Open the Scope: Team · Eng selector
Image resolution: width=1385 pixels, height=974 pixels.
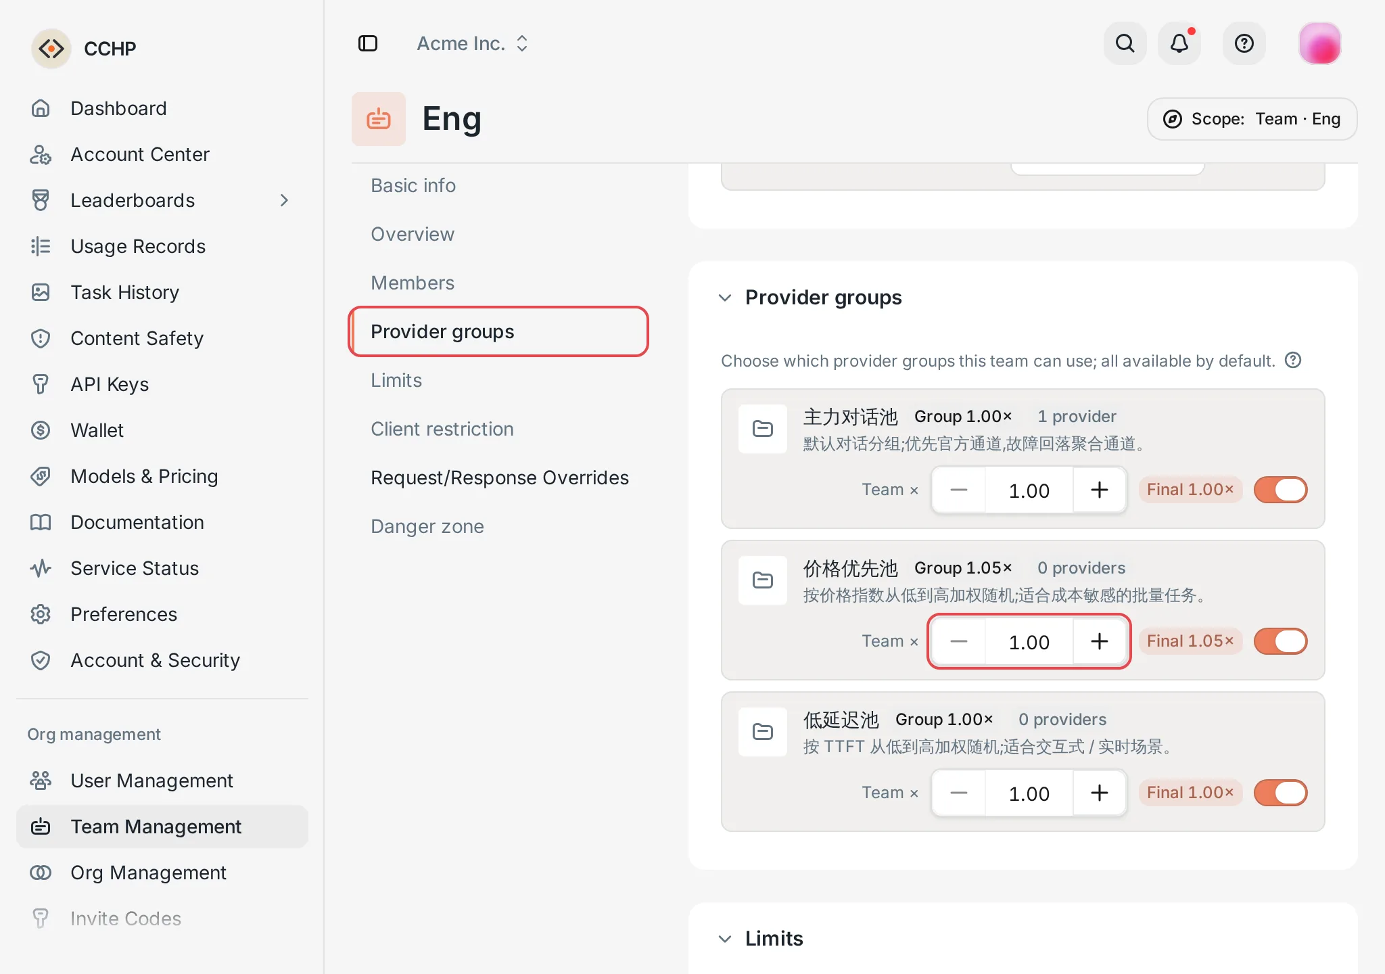[1252, 119]
